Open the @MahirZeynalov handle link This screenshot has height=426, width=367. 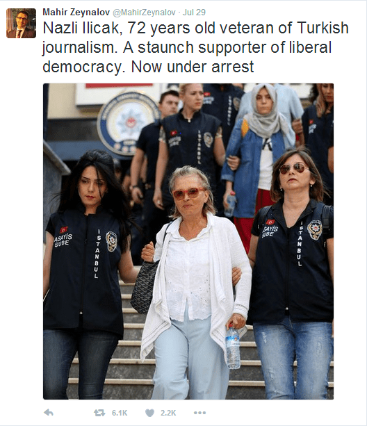point(144,13)
